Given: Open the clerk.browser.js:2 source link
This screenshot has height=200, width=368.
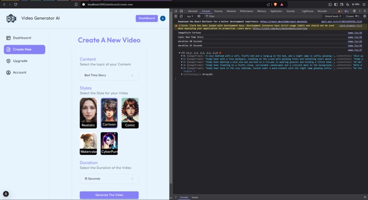Looking at the screenshot, I should [x=350, y=26].
